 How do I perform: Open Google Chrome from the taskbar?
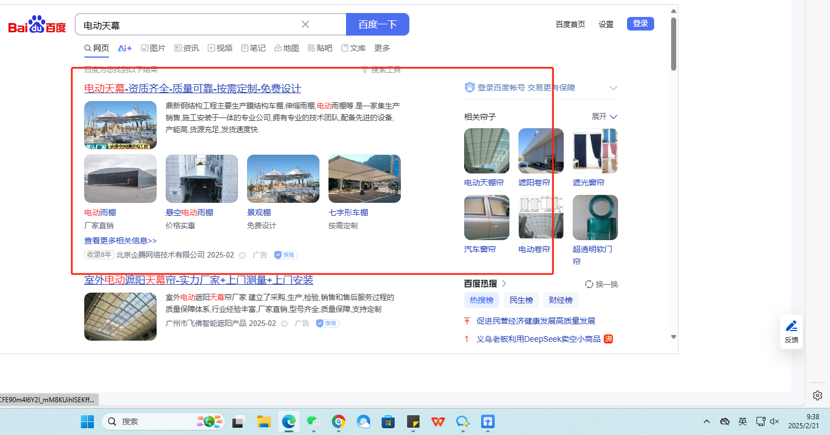[339, 421]
